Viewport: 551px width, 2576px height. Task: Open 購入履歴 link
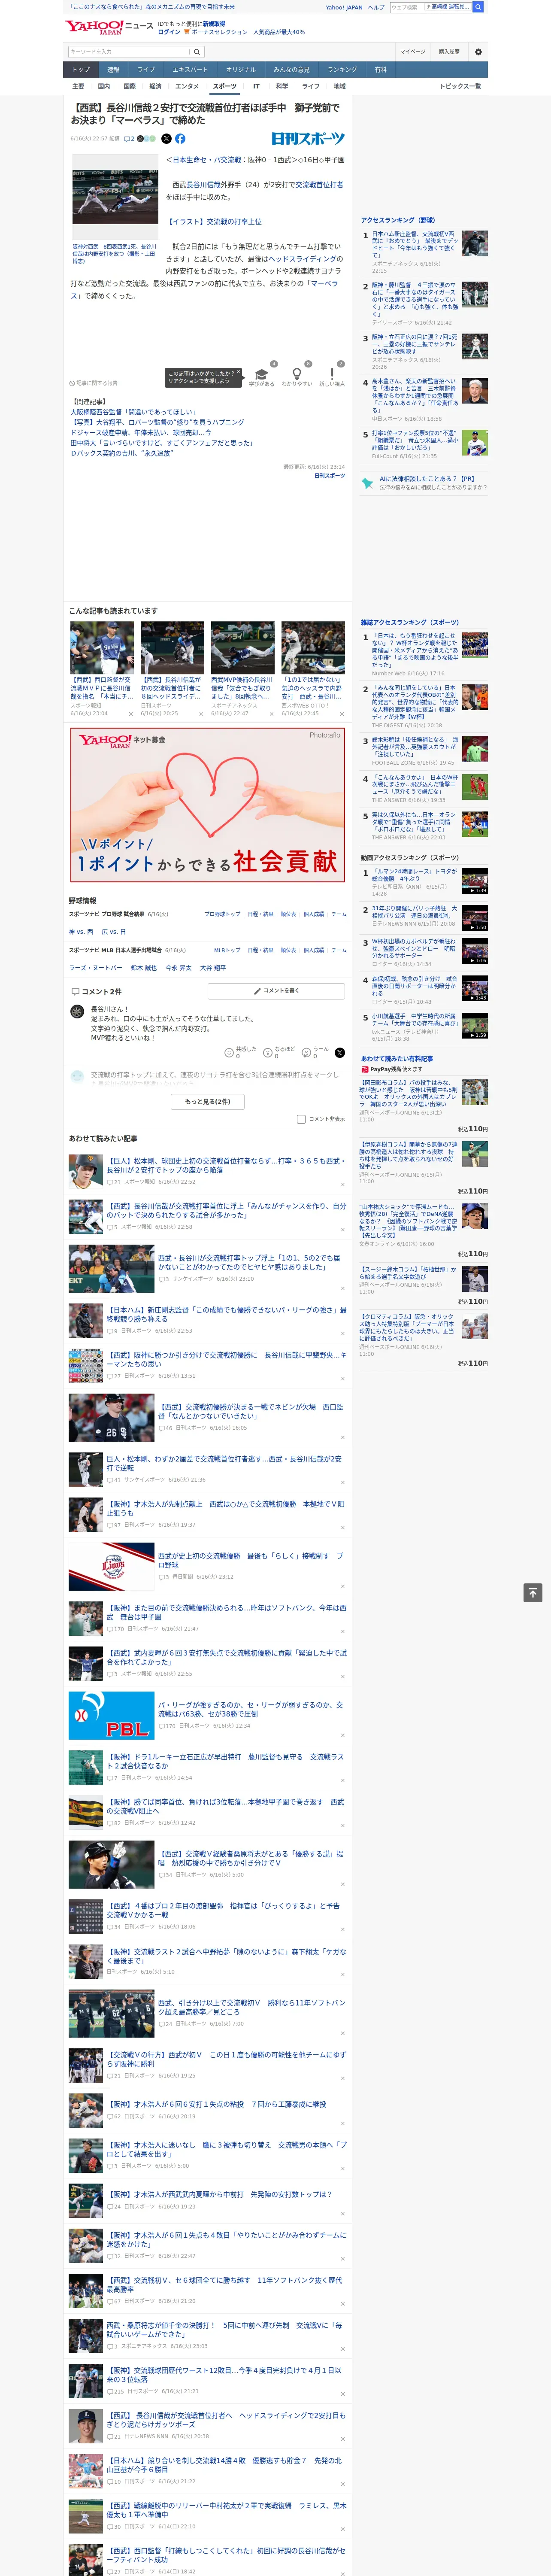tap(449, 52)
